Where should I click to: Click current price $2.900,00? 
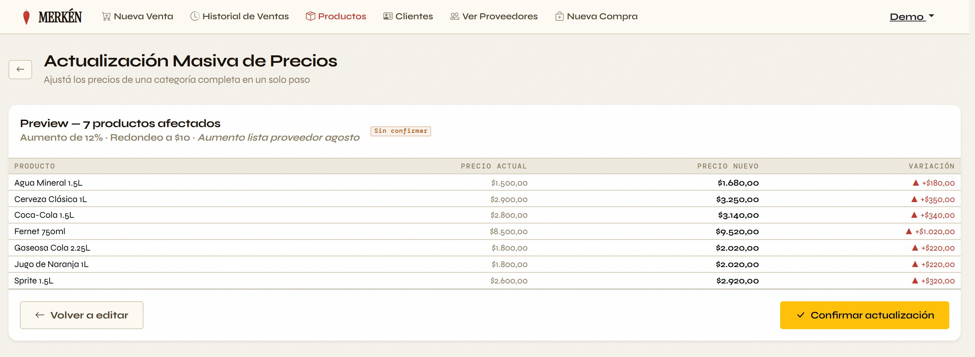pyautogui.click(x=509, y=200)
